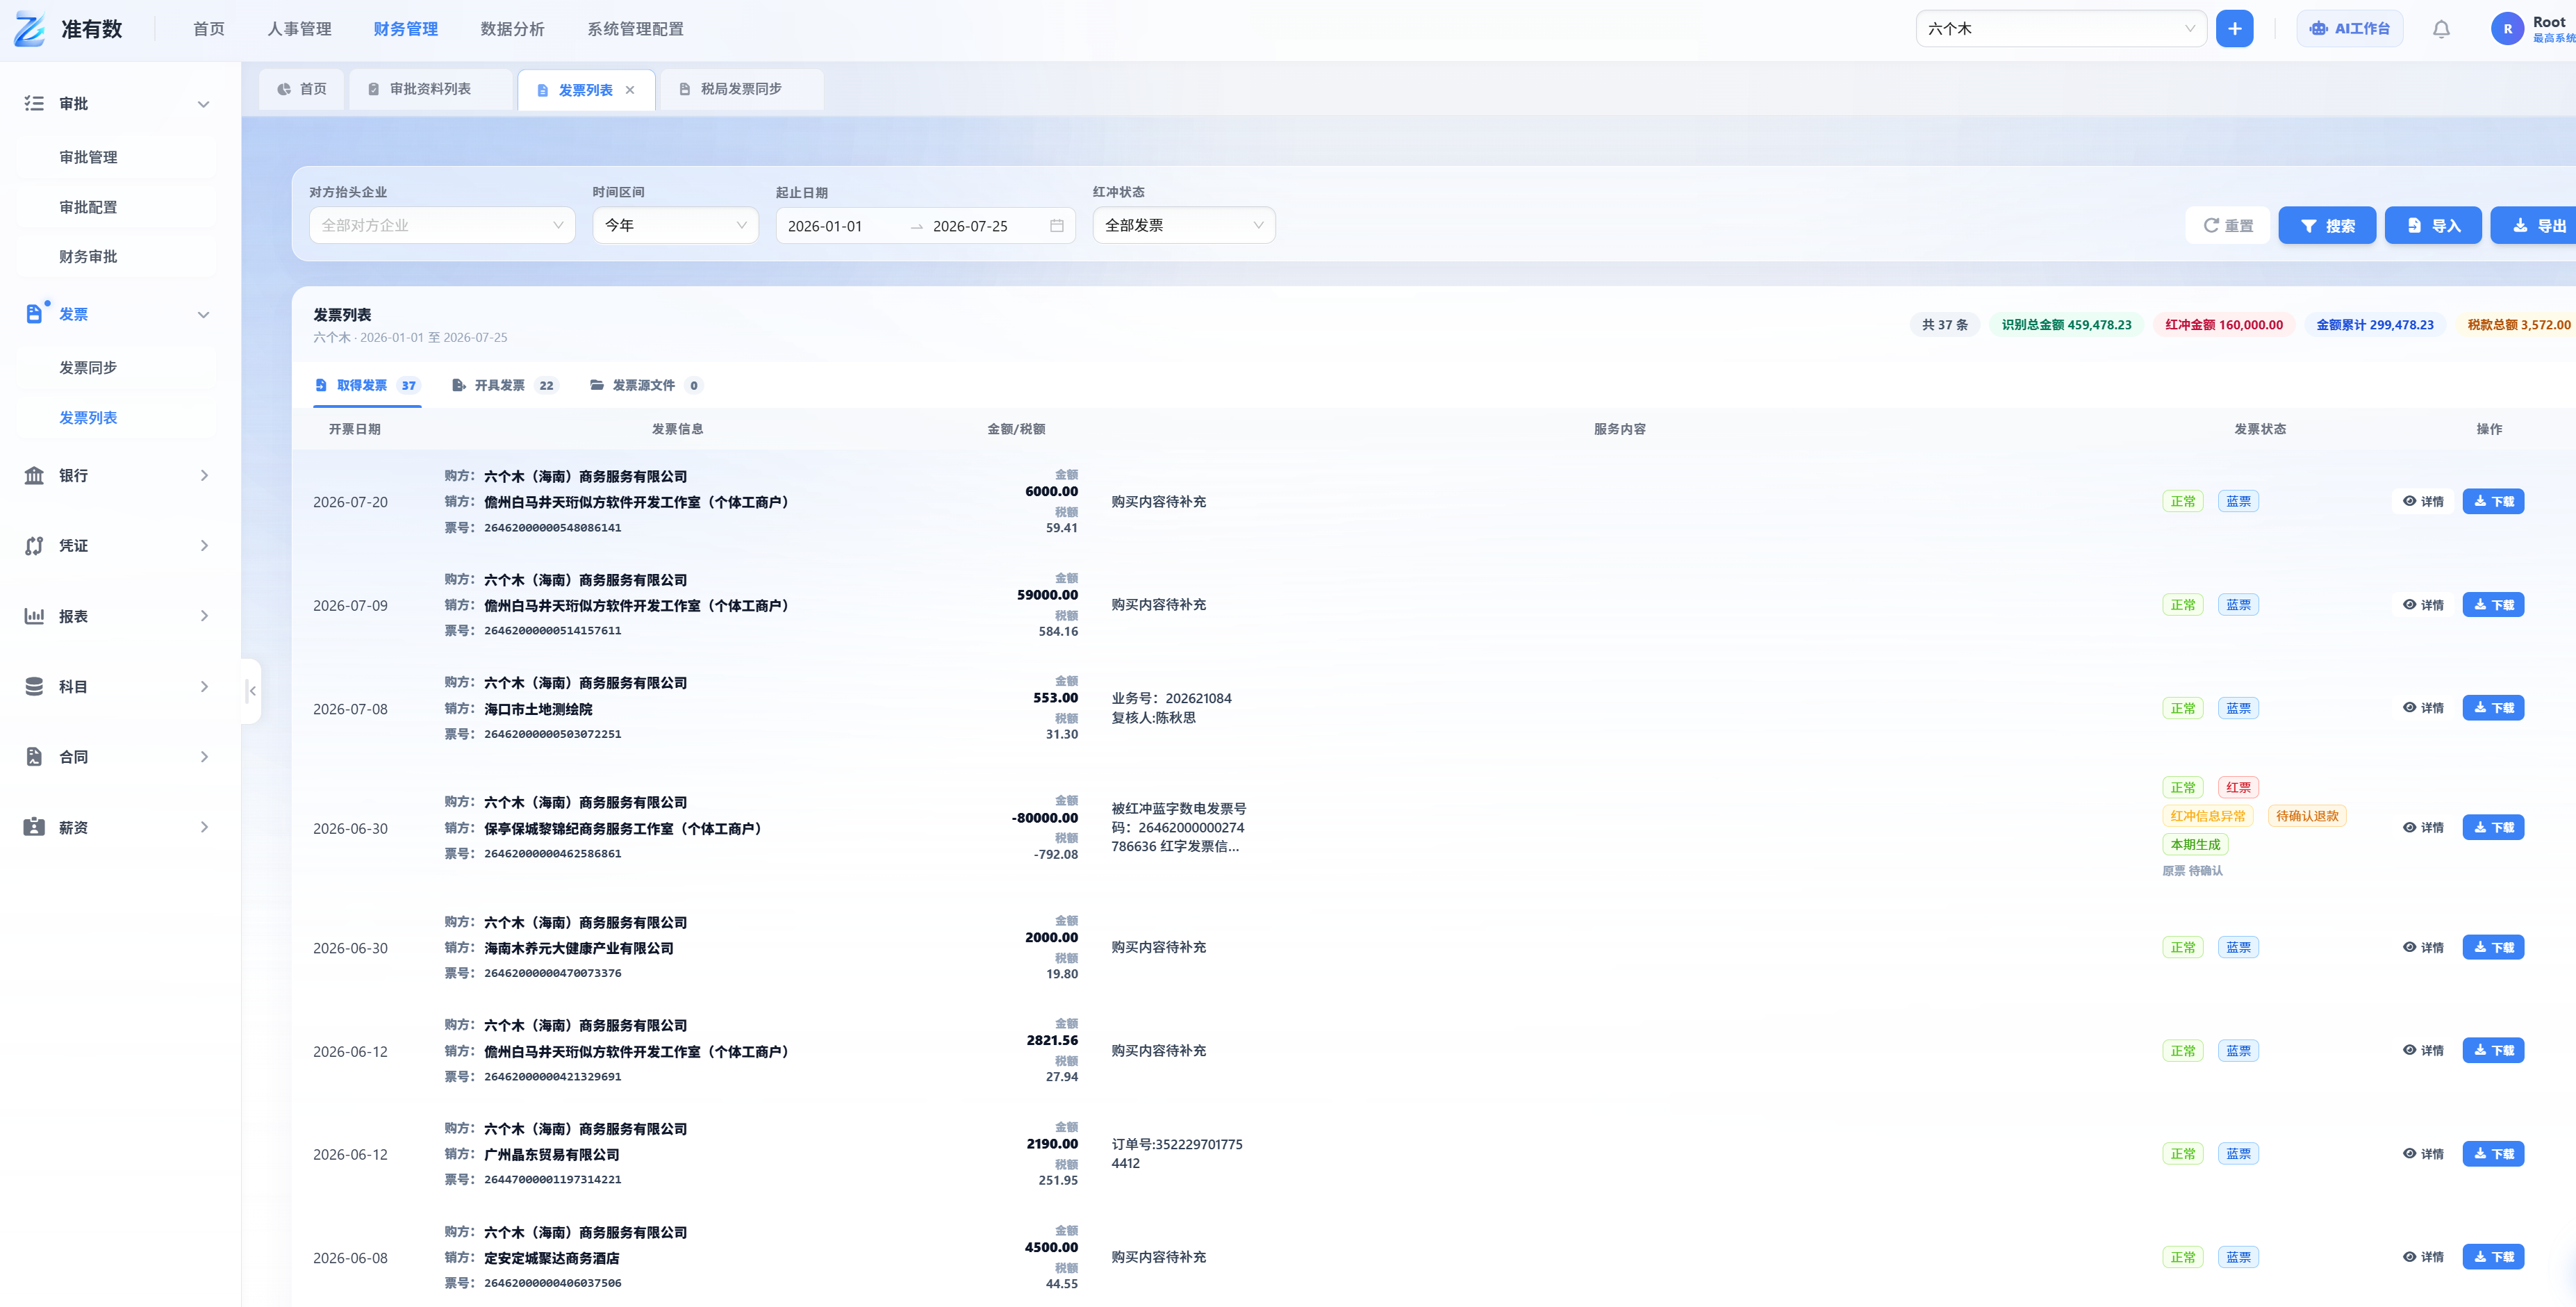Click the 审批 sidebar list icon
The height and width of the screenshot is (1307, 2576).
coord(34,103)
